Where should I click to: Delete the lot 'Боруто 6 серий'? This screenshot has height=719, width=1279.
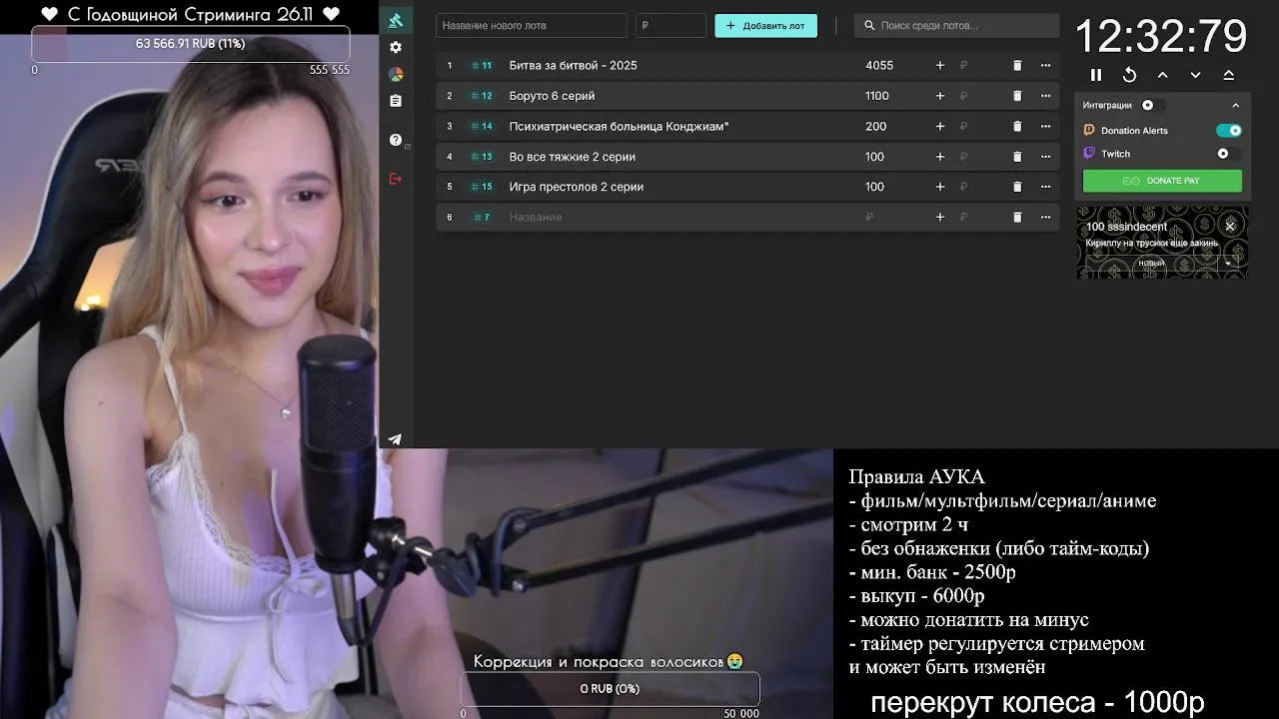coord(1017,96)
